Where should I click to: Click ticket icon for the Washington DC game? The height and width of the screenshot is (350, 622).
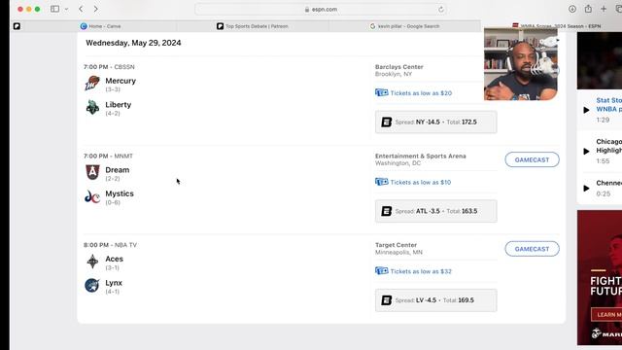pos(382,182)
